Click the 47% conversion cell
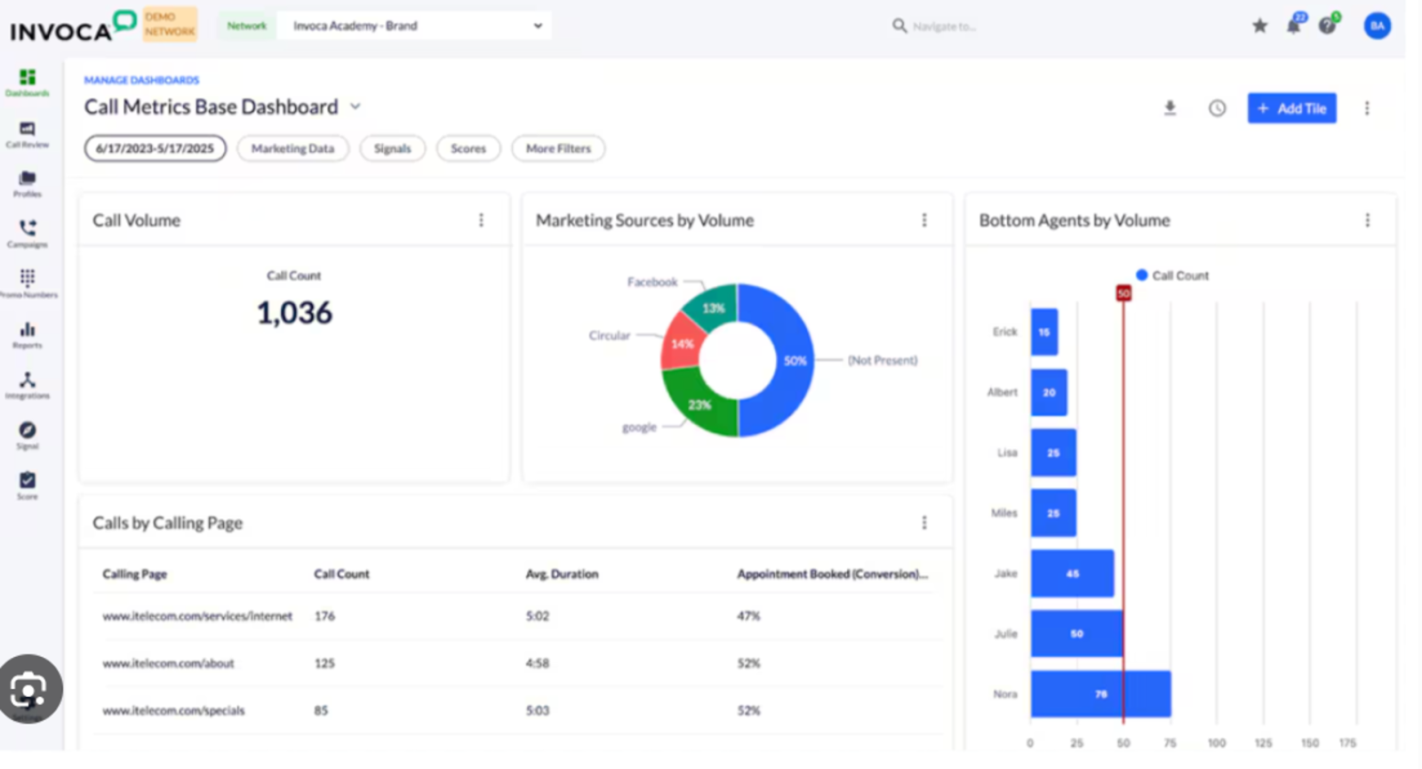Viewport: 1422px width, 769px height. (x=748, y=616)
